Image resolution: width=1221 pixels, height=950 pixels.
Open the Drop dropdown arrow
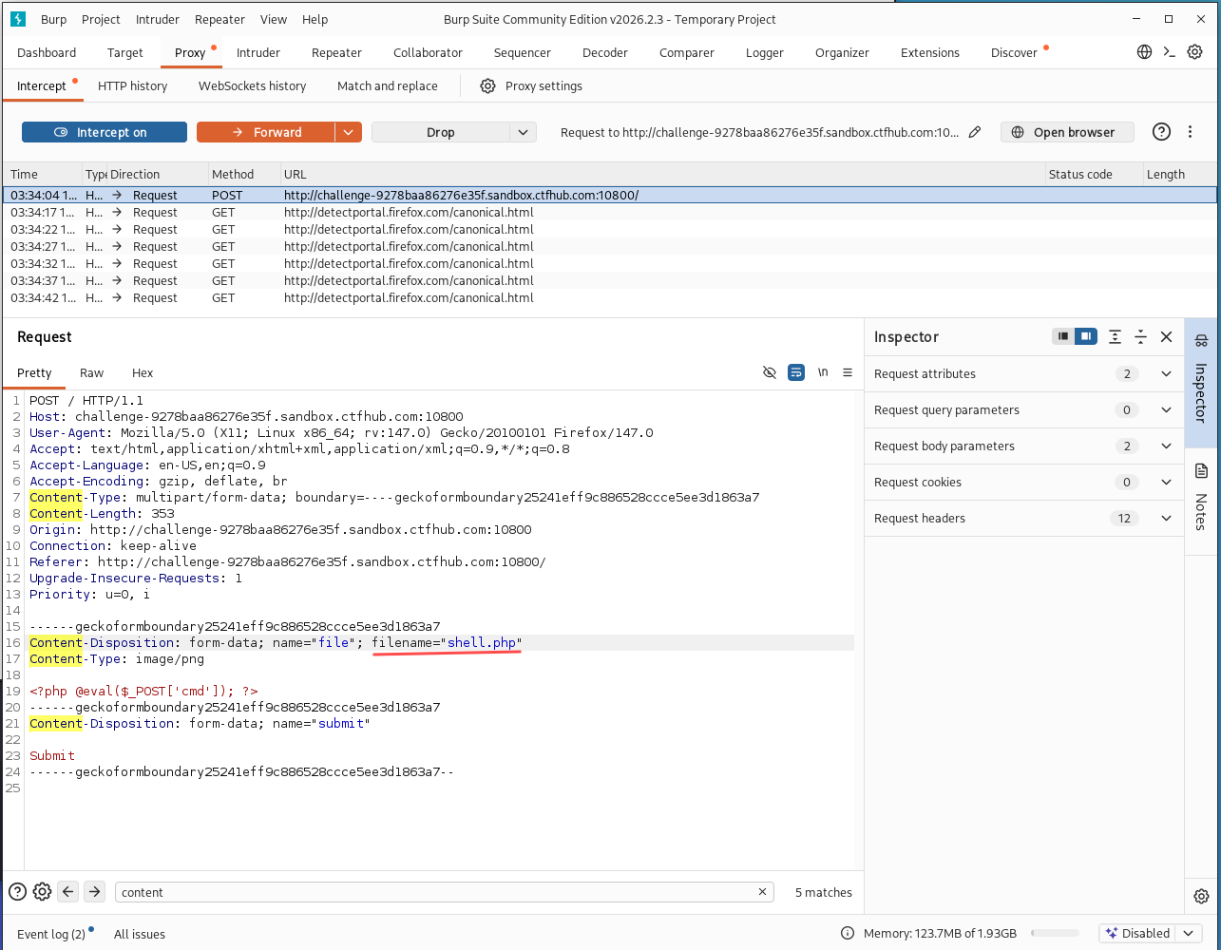524,132
